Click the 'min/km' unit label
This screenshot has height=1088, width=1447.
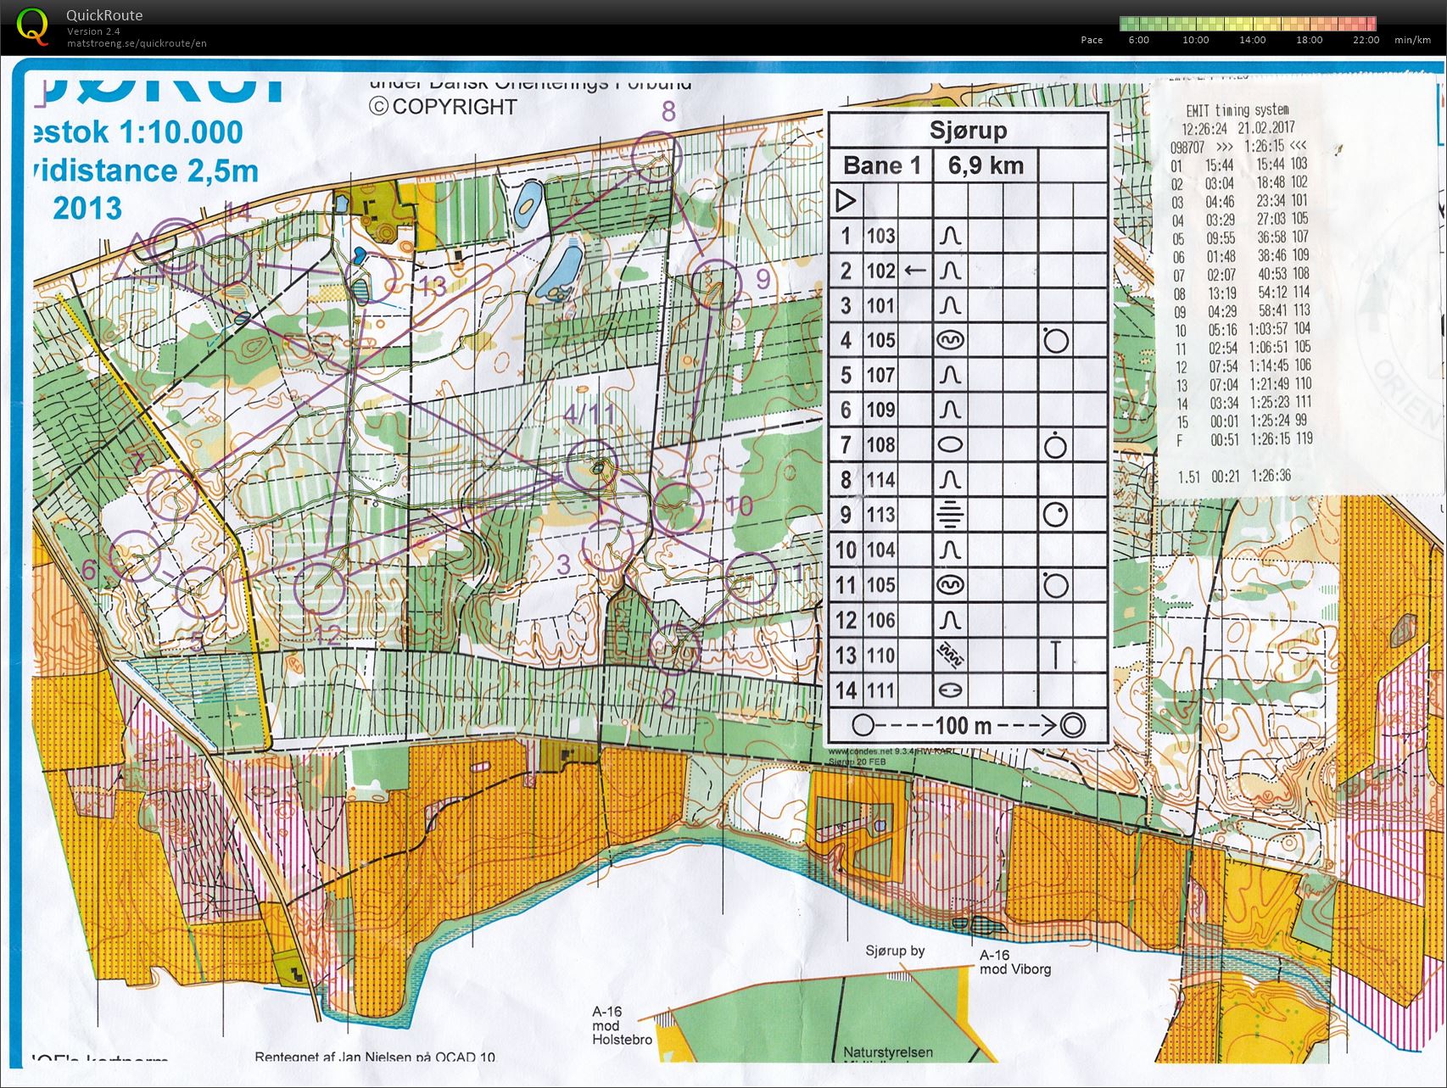1412,40
